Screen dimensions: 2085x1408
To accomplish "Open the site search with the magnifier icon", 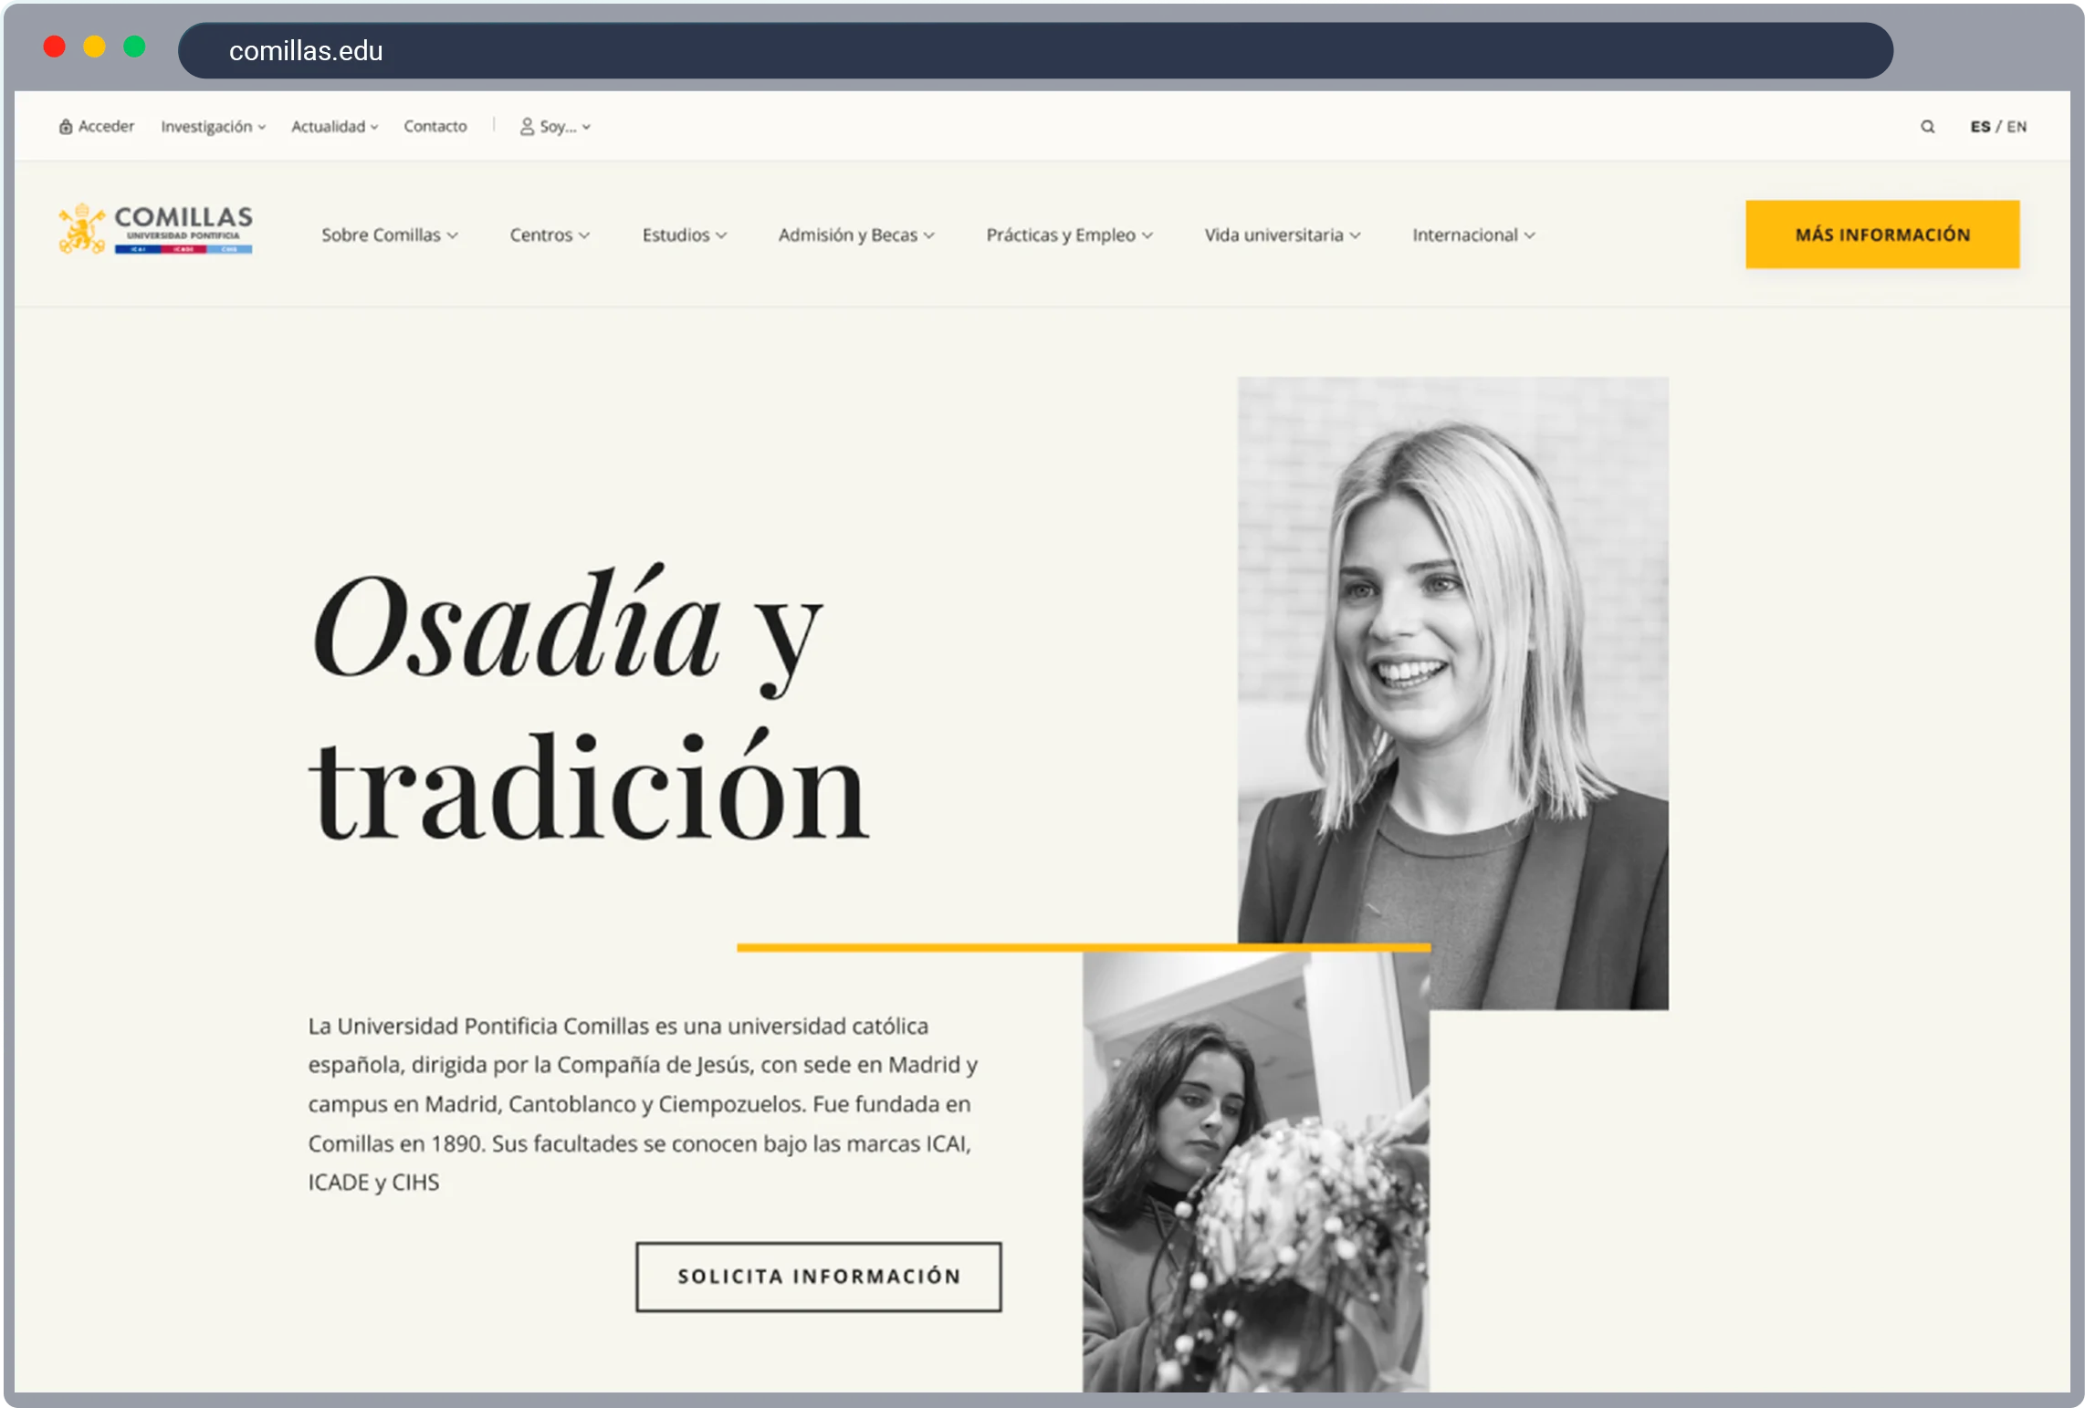I will [1927, 126].
